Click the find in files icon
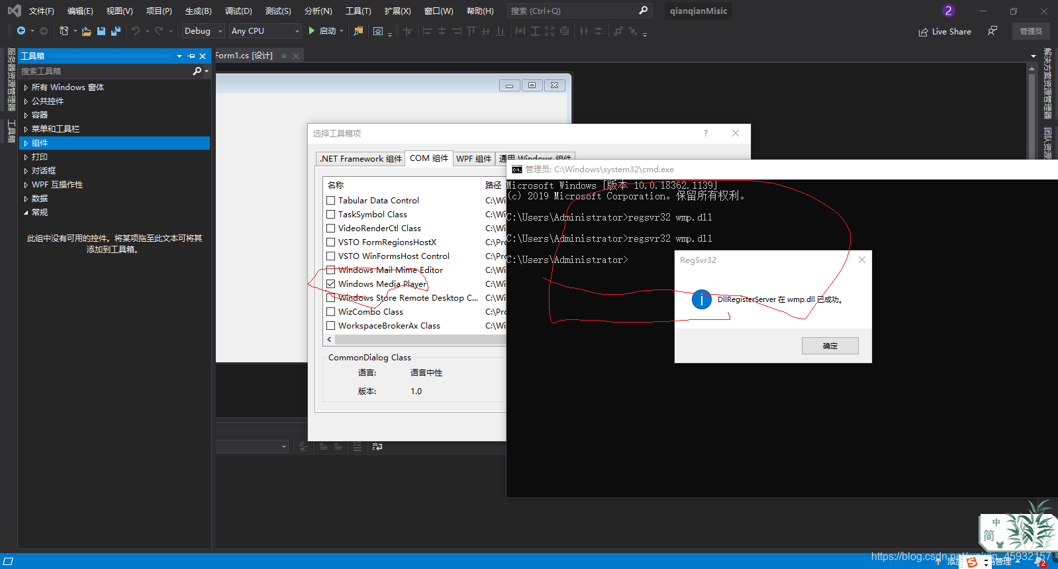 tap(358, 31)
